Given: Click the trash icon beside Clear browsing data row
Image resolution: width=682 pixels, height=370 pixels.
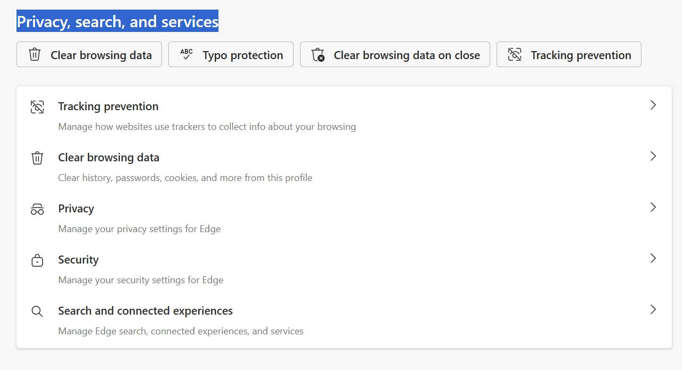Looking at the screenshot, I should click(37, 157).
